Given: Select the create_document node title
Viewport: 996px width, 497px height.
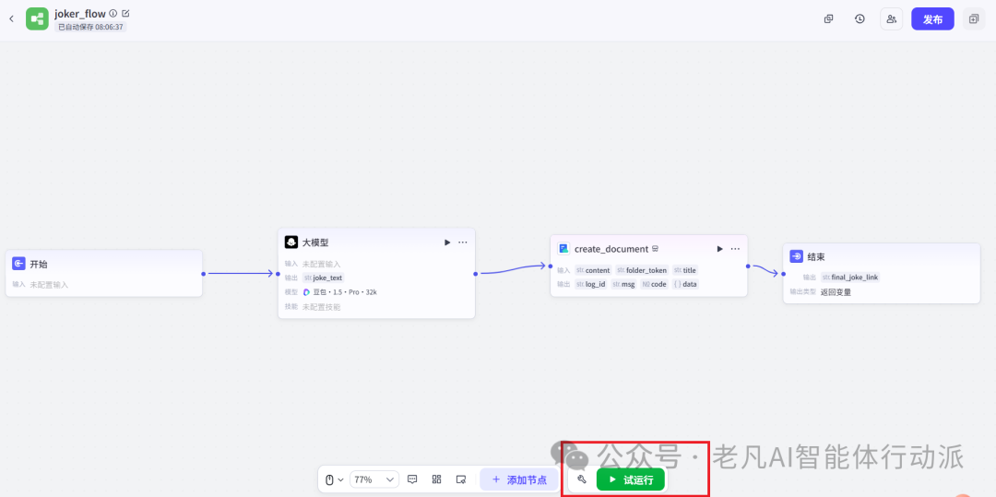Looking at the screenshot, I should 611,249.
